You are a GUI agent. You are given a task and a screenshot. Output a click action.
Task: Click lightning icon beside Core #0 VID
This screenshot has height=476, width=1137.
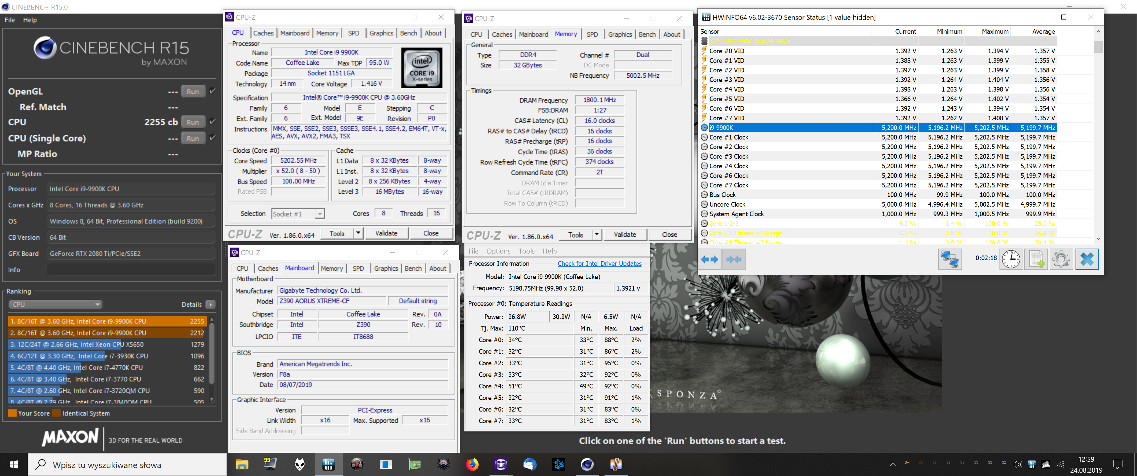tap(704, 51)
